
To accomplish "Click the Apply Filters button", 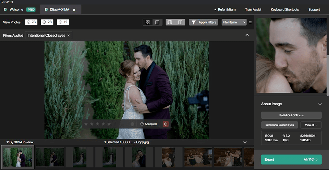I will 204,22.
